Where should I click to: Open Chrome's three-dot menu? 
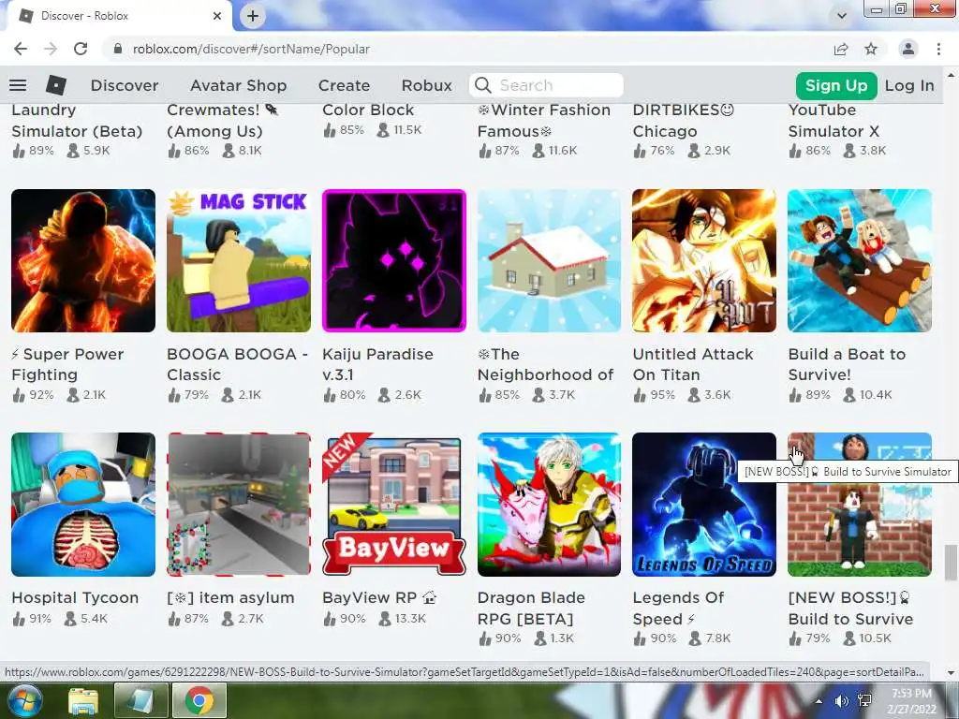click(938, 49)
